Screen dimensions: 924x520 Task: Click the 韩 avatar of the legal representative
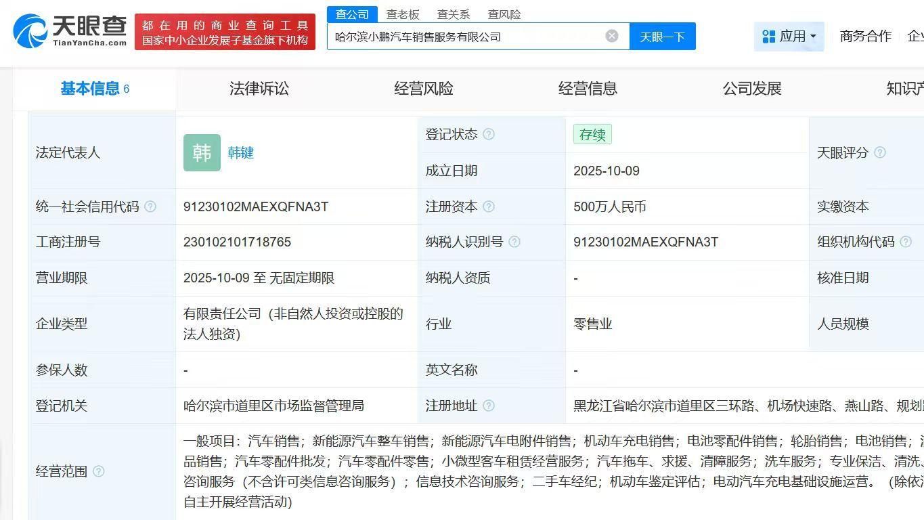pyautogui.click(x=202, y=152)
